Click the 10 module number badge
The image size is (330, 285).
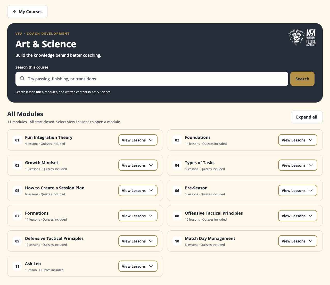point(177,241)
